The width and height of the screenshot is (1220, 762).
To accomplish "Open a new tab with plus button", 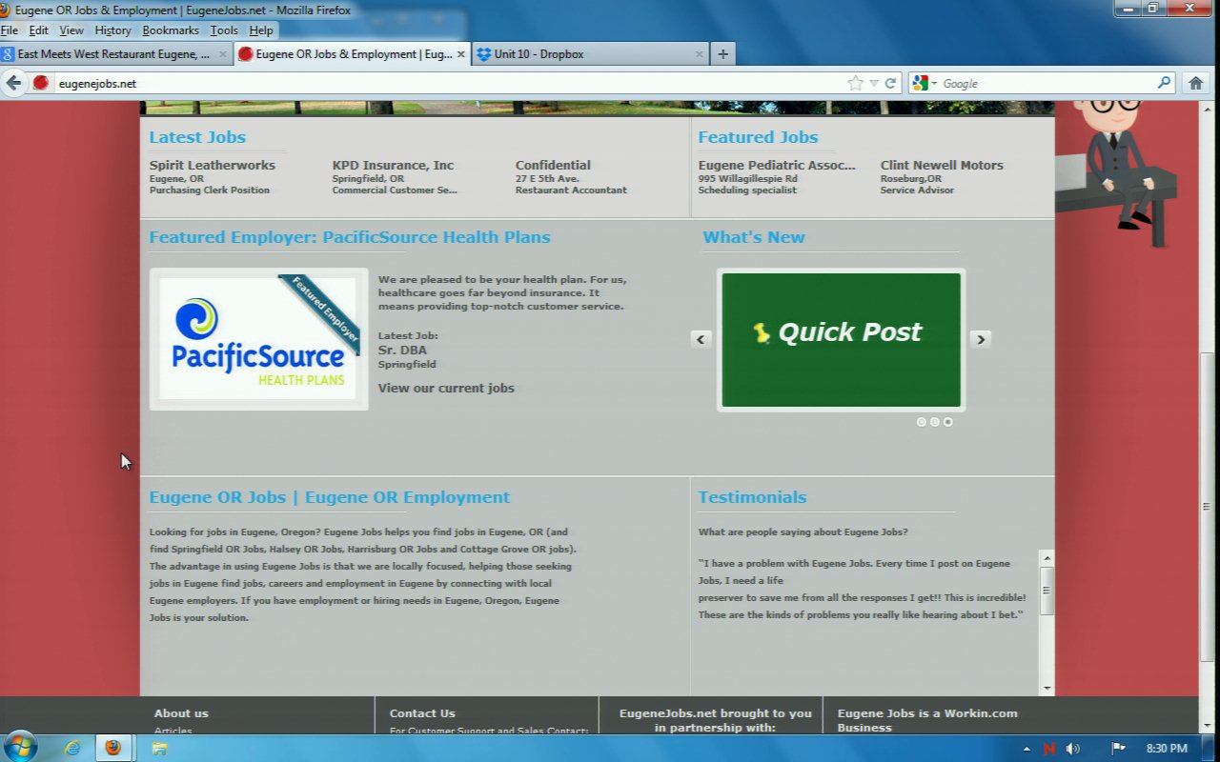I will pos(722,54).
